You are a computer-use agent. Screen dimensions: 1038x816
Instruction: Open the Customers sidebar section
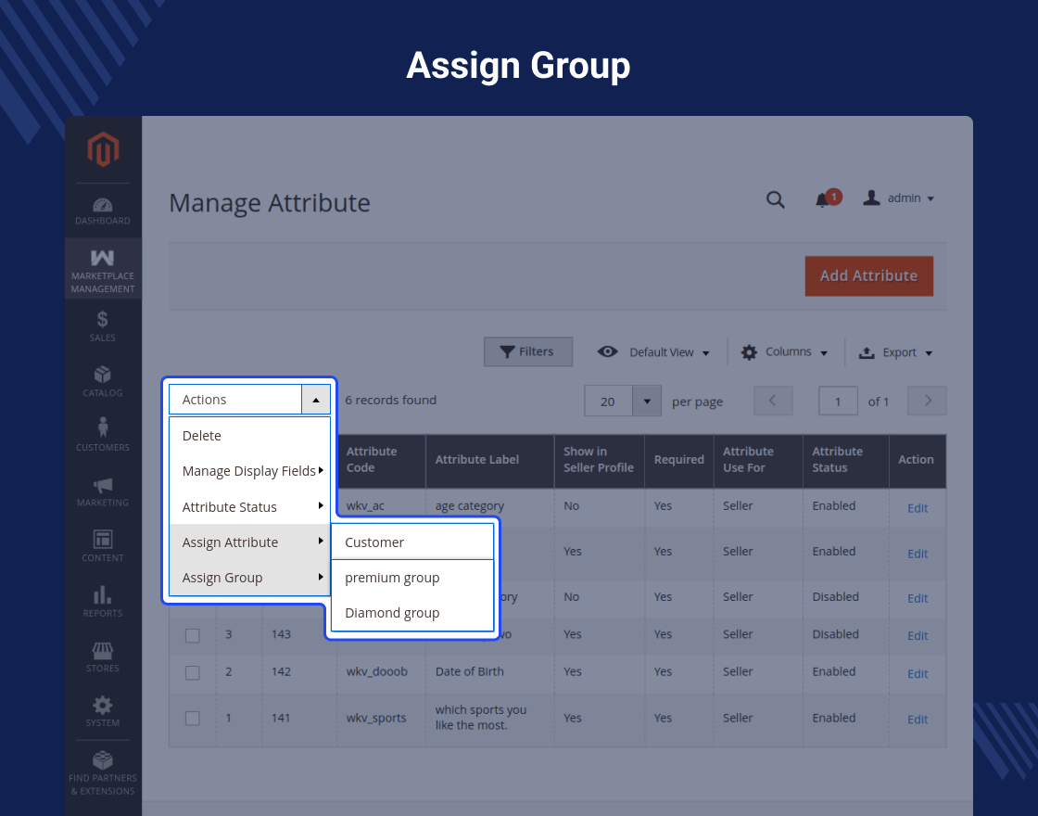[x=103, y=435]
